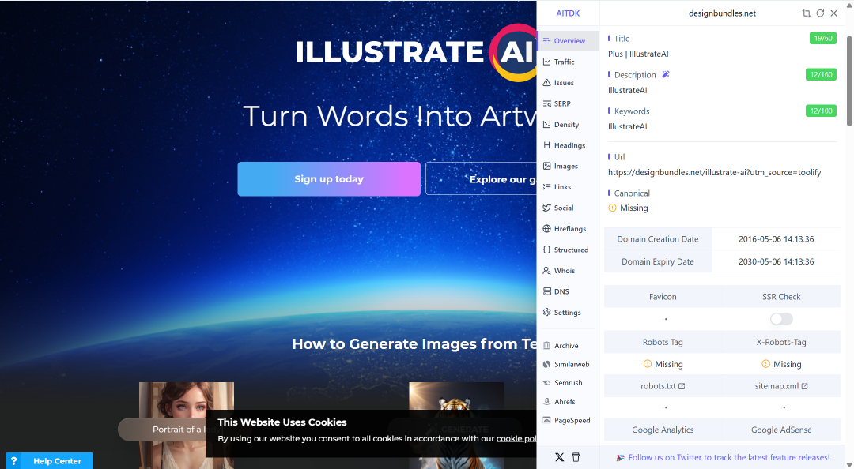854x469 pixels.
Task: Click the Hreflangs globe icon
Action: [x=547, y=228]
